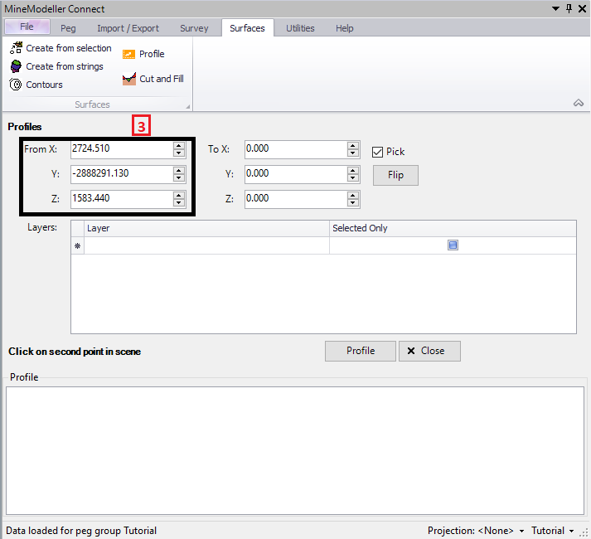This screenshot has height=539, width=591.
Task: Click the Surfaces group dialog launcher icon
Action: [187, 106]
